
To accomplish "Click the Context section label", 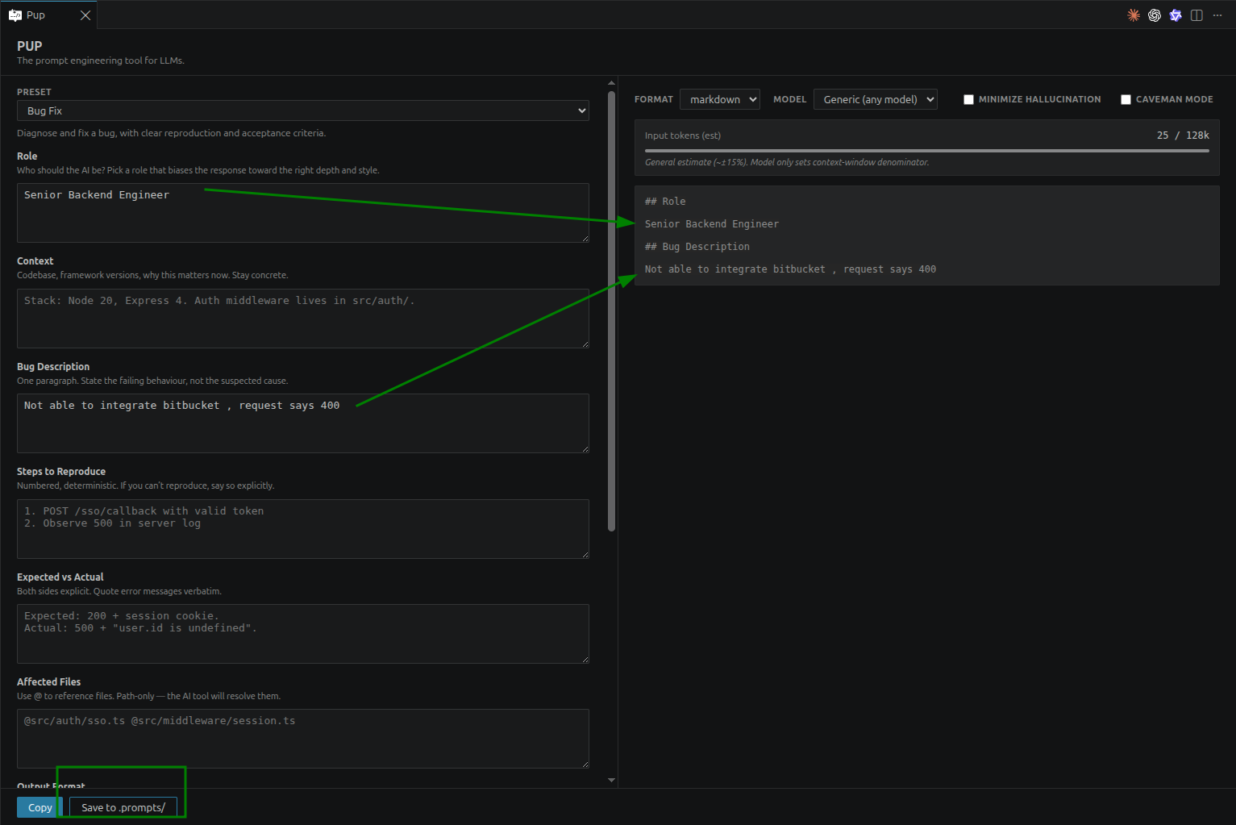I will [35, 261].
